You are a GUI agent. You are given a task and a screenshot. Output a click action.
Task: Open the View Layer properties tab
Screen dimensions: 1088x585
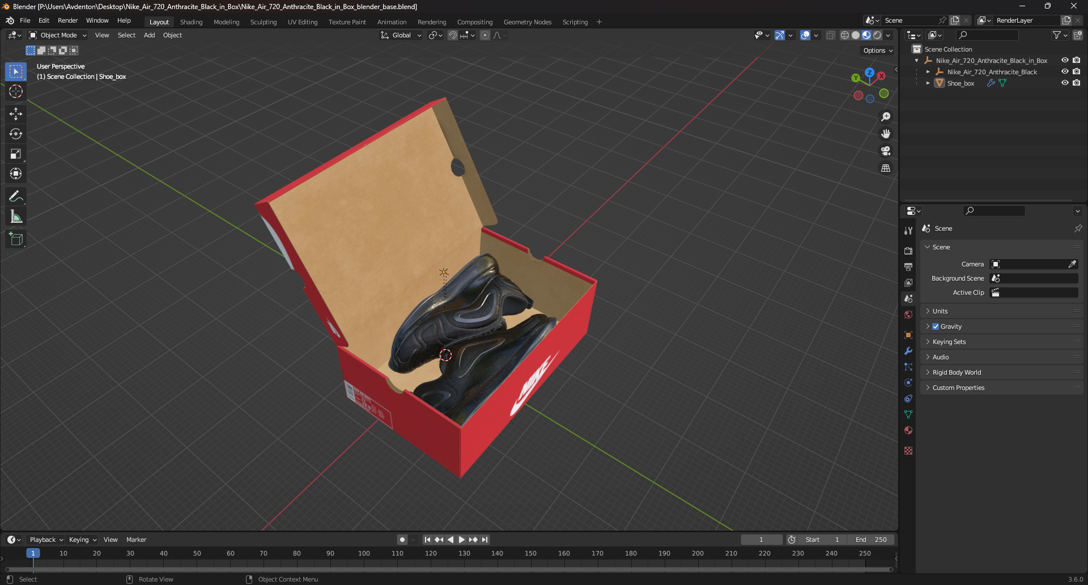click(908, 282)
